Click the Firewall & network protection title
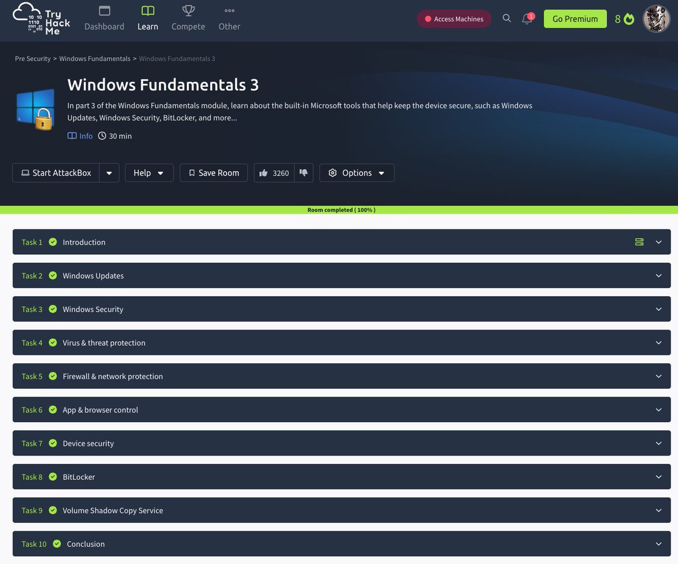Viewport: 678px width, 564px height. pyautogui.click(x=113, y=376)
